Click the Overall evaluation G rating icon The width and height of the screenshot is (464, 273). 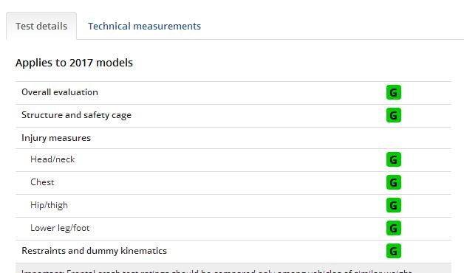click(394, 92)
